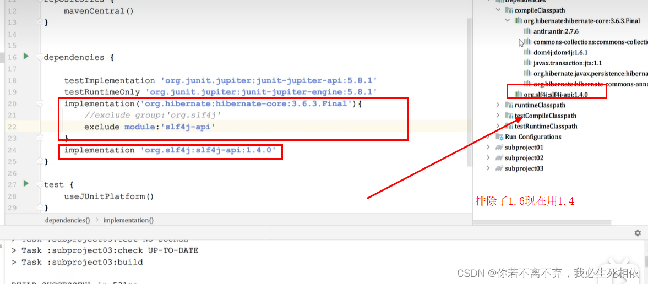
Task: Fold the implementation closure at line 20
Action: point(40,103)
